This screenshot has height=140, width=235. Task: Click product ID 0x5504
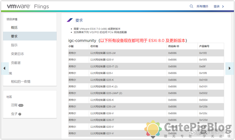point(203,100)
